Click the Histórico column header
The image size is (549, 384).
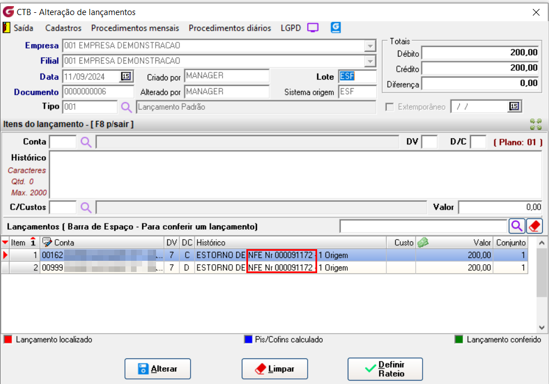(290, 242)
